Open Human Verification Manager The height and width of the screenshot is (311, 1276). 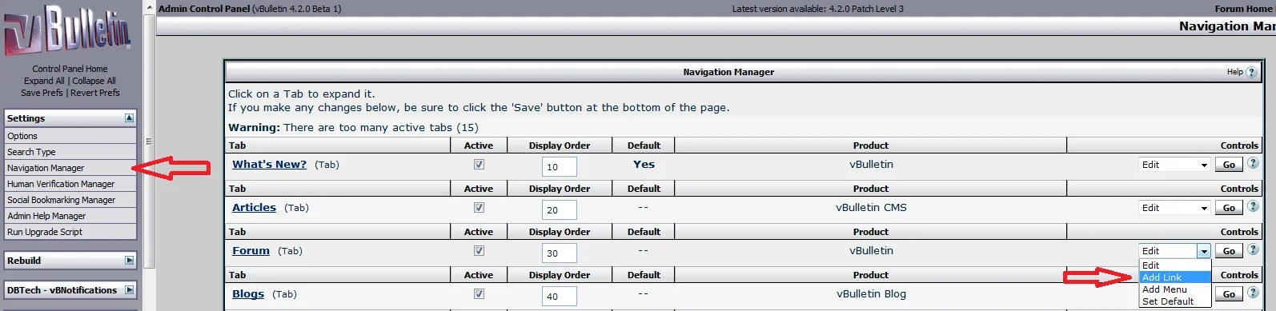tap(70, 184)
